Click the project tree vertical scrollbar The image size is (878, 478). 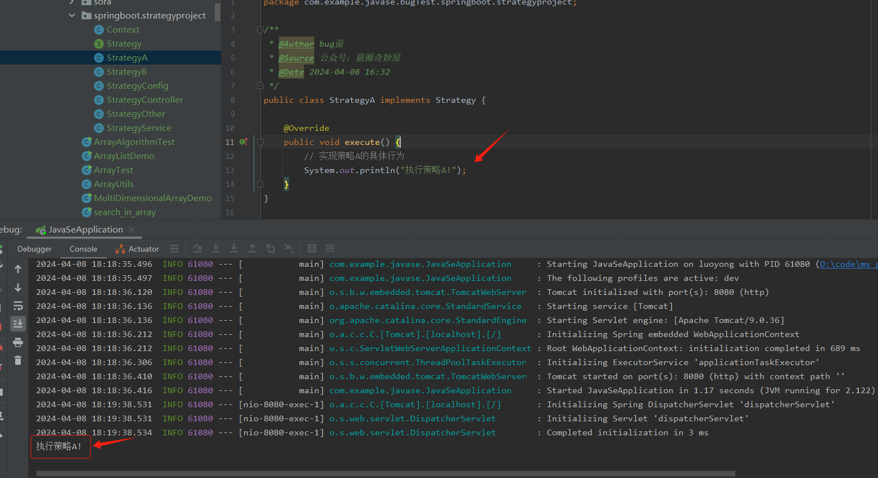pyautogui.click(x=218, y=11)
